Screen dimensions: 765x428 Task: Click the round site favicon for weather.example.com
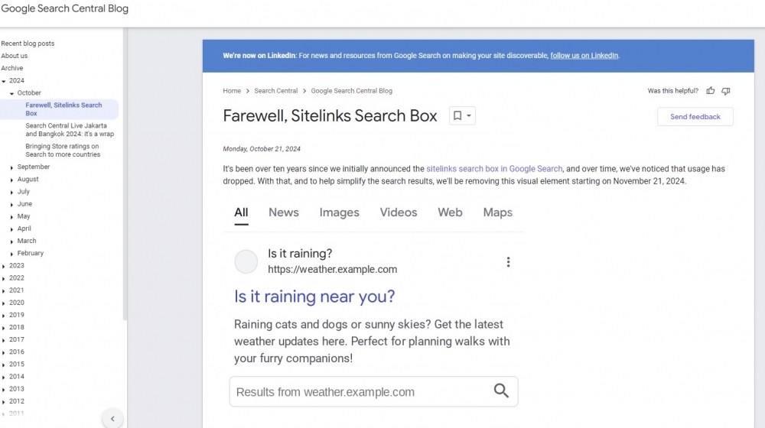tap(246, 261)
